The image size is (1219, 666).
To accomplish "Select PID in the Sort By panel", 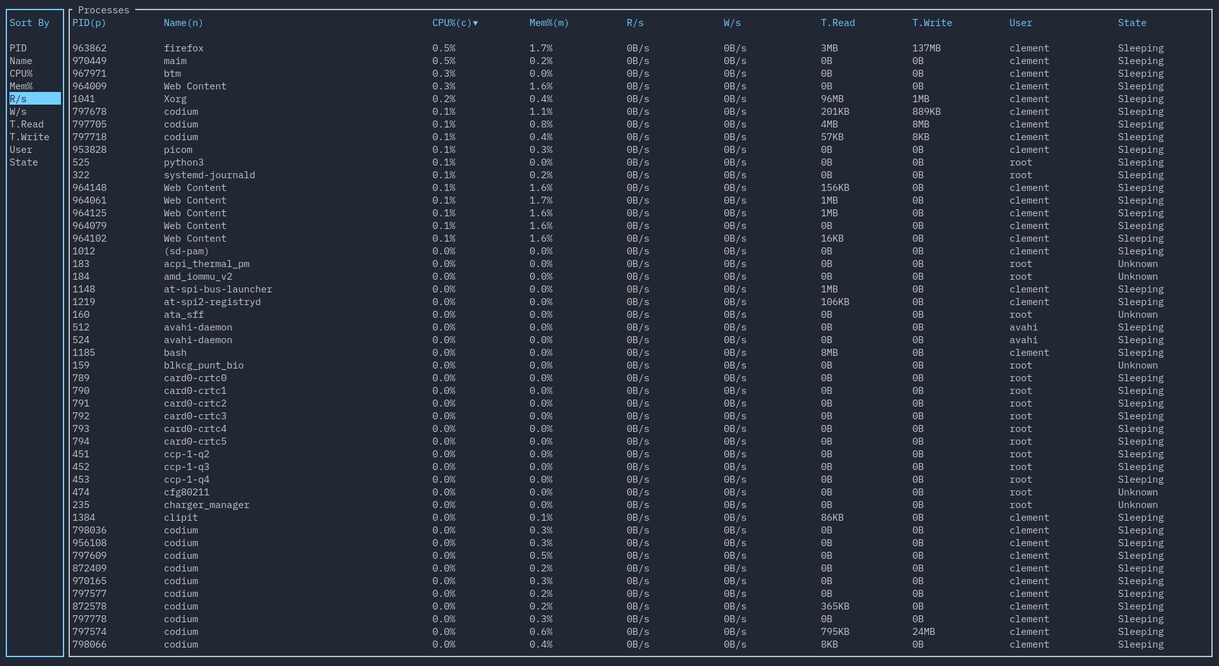I will click(x=19, y=48).
